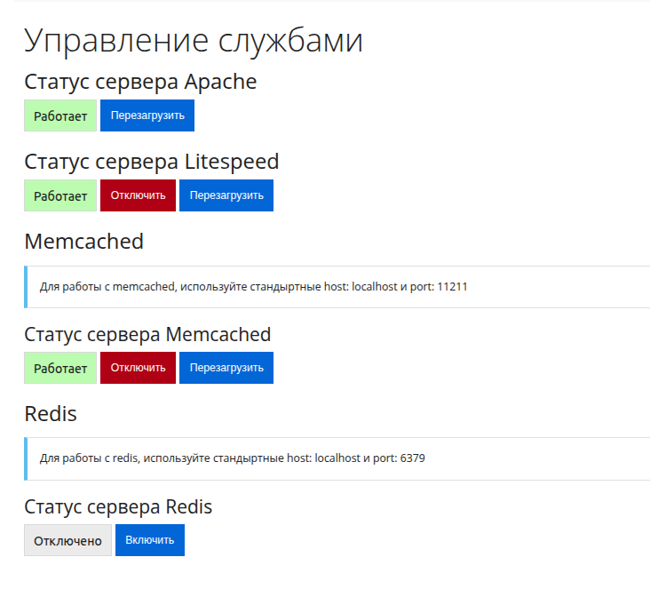This screenshot has height=605, width=650.
Task: Turn off the Memcached service
Action: pos(138,368)
